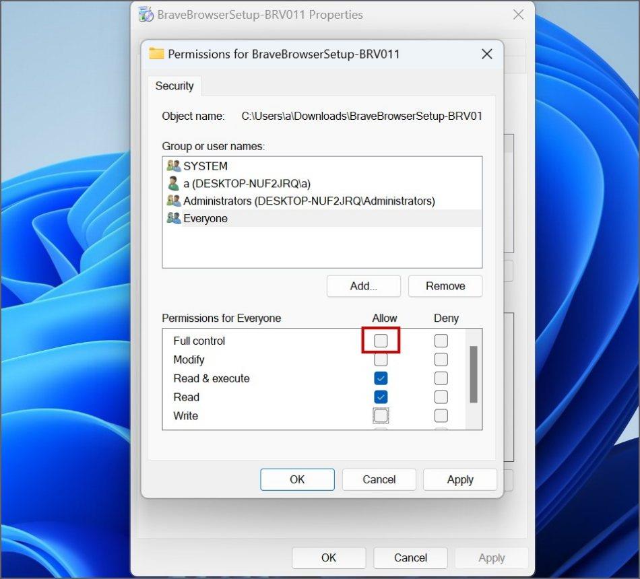Tick Deny checkbox for Modify

click(x=441, y=360)
